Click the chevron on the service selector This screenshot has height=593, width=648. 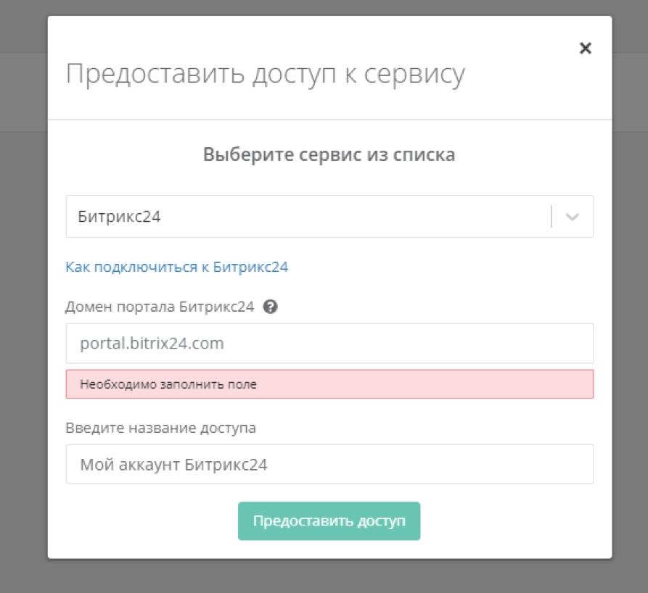tap(573, 215)
